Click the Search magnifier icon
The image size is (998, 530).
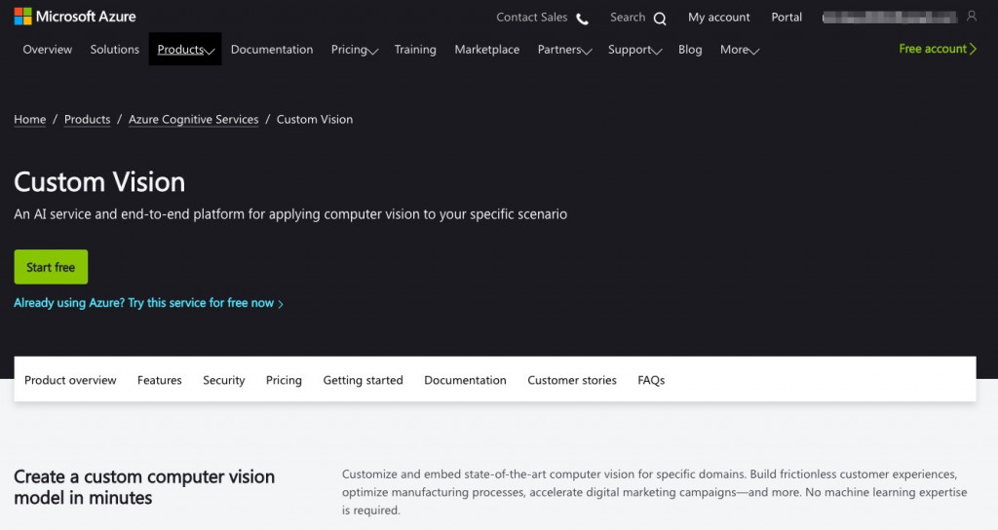pos(660,19)
